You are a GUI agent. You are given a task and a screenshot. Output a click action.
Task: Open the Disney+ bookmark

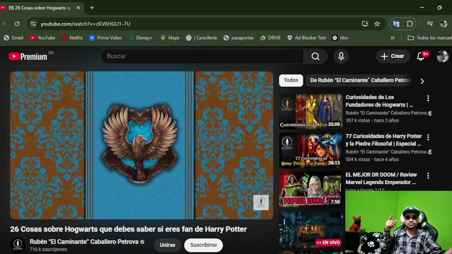pos(140,38)
